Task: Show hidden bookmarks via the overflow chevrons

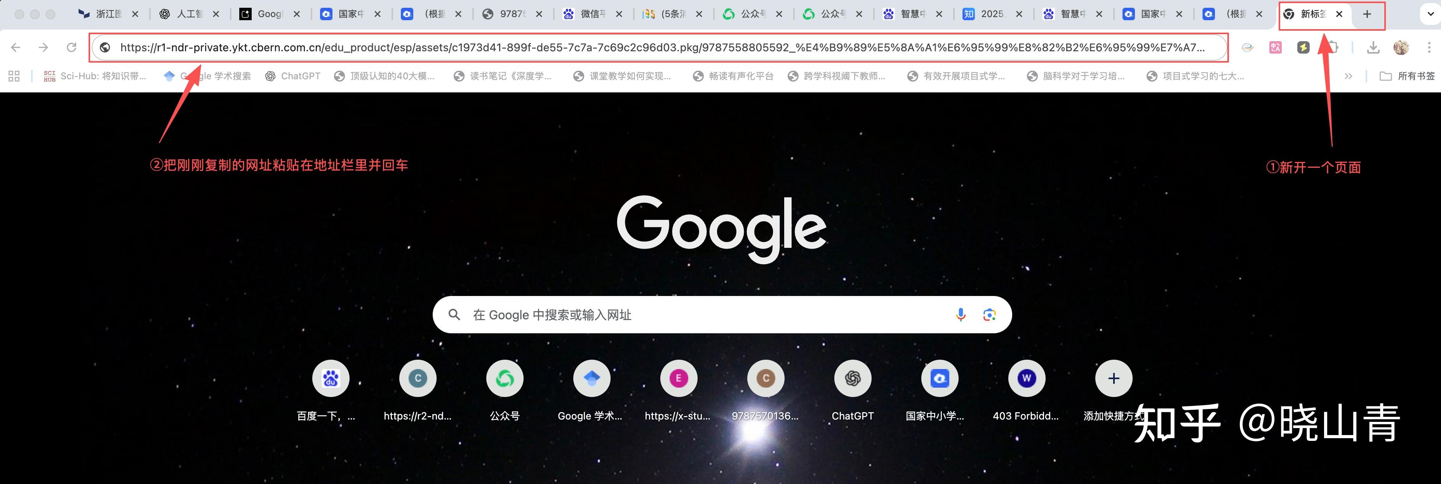Action: pos(1348,76)
